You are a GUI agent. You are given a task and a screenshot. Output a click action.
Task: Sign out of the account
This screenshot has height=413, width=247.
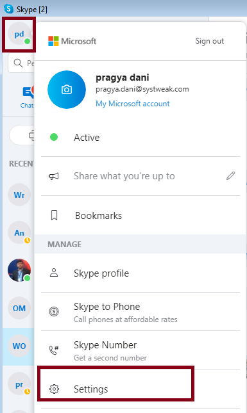point(210,41)
